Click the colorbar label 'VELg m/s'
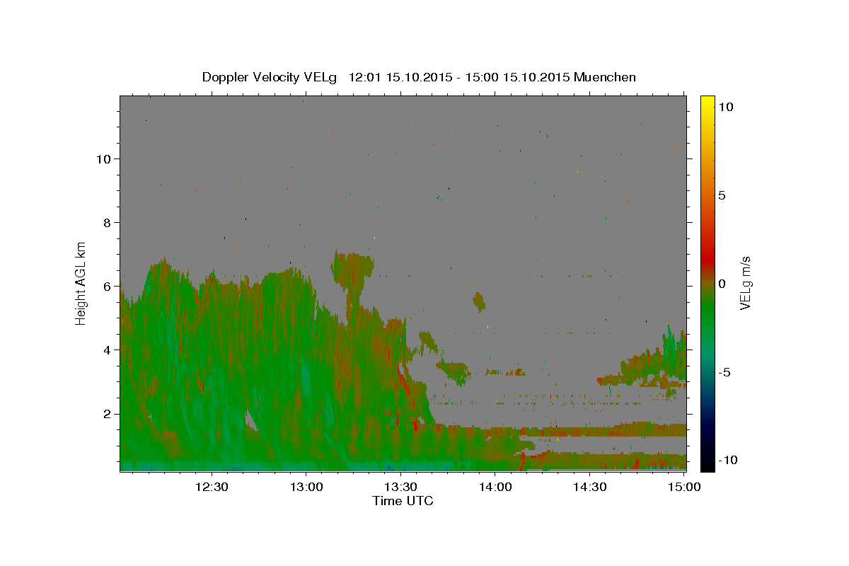 tap(745, 283)
